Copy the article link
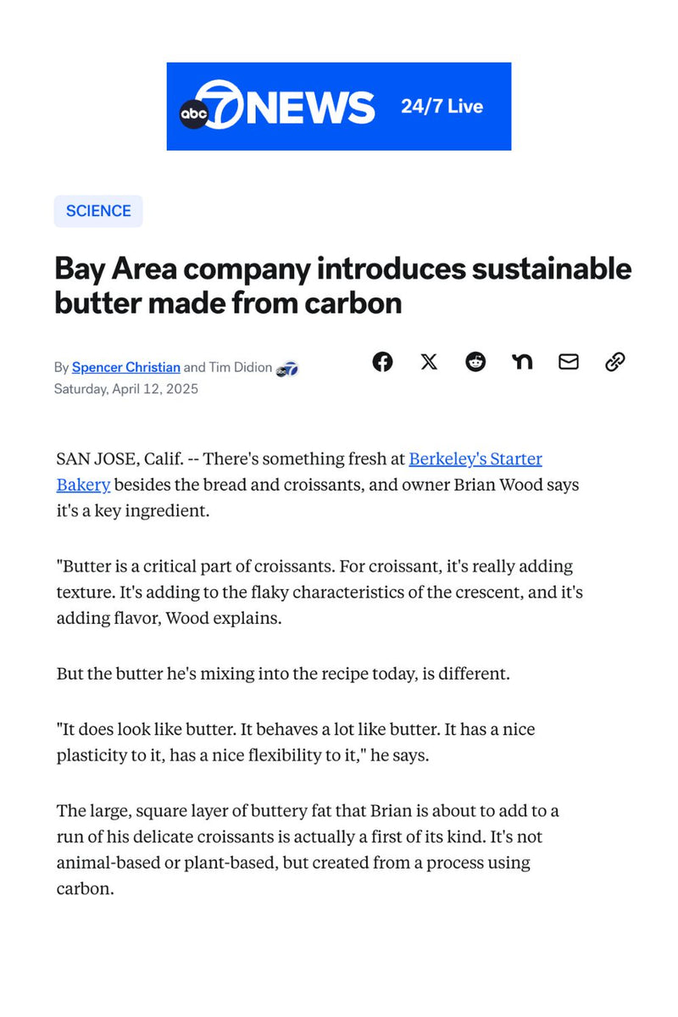 pos(615,362)
